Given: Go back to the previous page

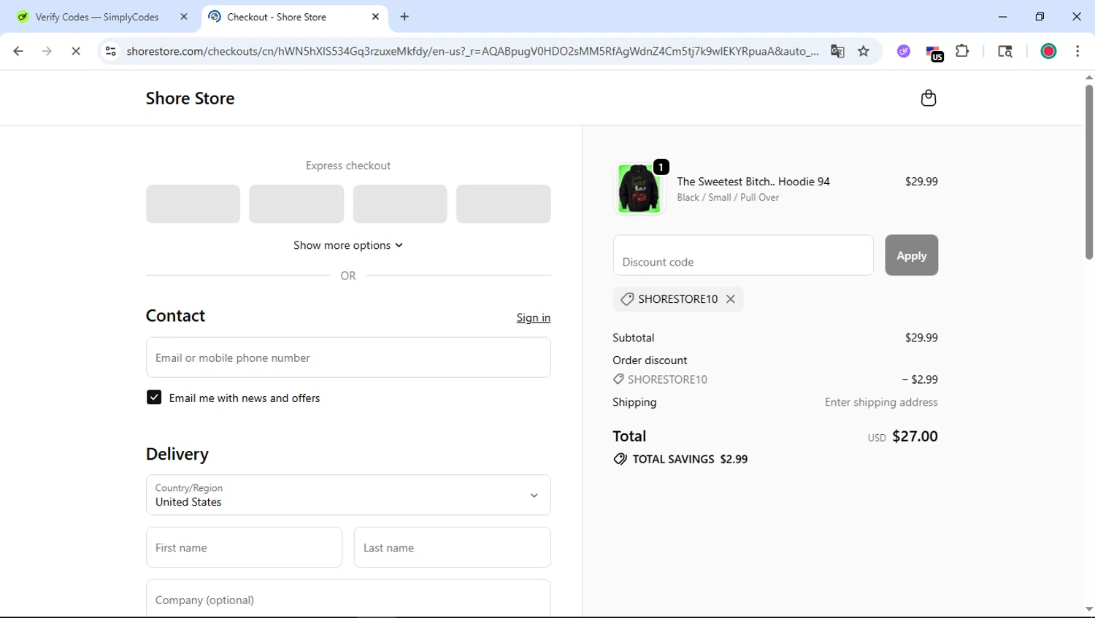Looking at the screenshot, I should (x=18, y=51).
